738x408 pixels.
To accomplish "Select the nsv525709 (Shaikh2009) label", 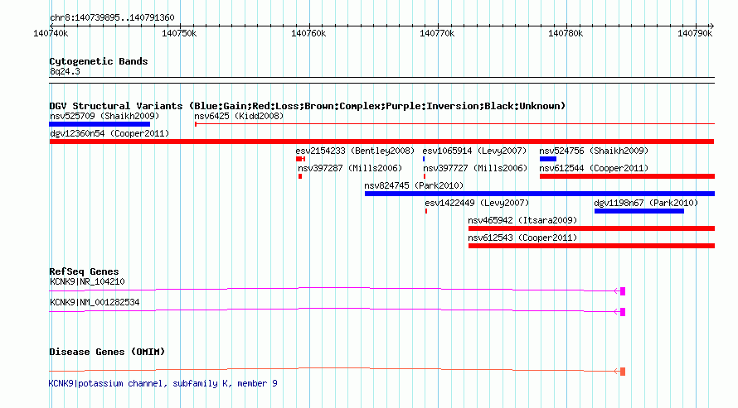I will [x=104, y=116].
